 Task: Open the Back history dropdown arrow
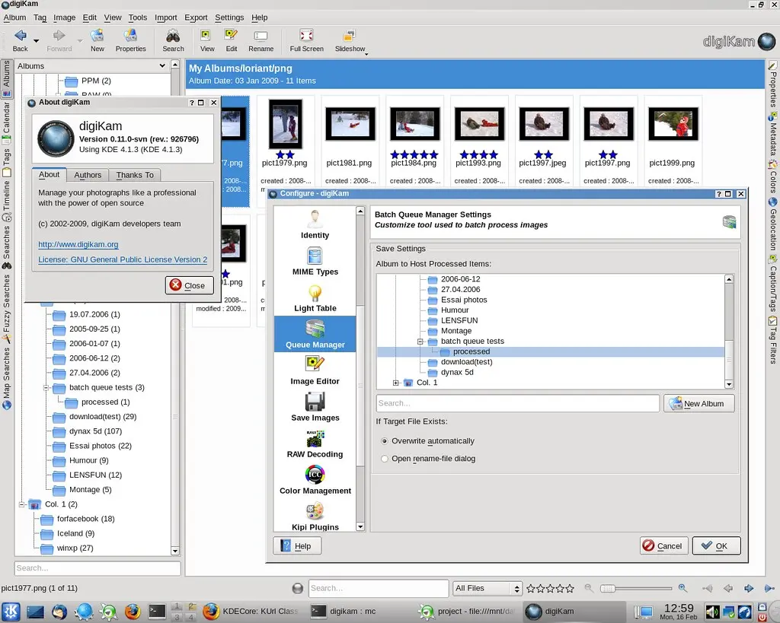36,41
